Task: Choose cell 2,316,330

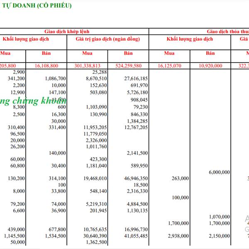Action: coord(137,191)
